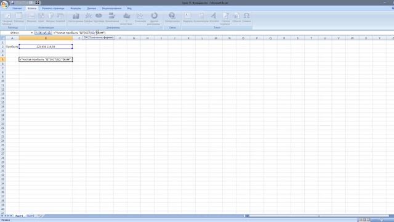The height and width of the screenshot is (222, 394).
Task: Insert a Picture (Рисунок)
Action: coord(31,18)
